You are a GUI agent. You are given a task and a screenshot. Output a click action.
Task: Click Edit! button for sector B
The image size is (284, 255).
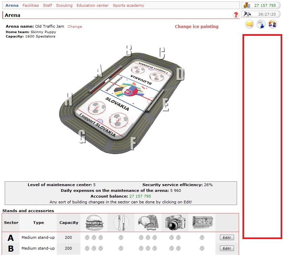(x=227, y=248)
